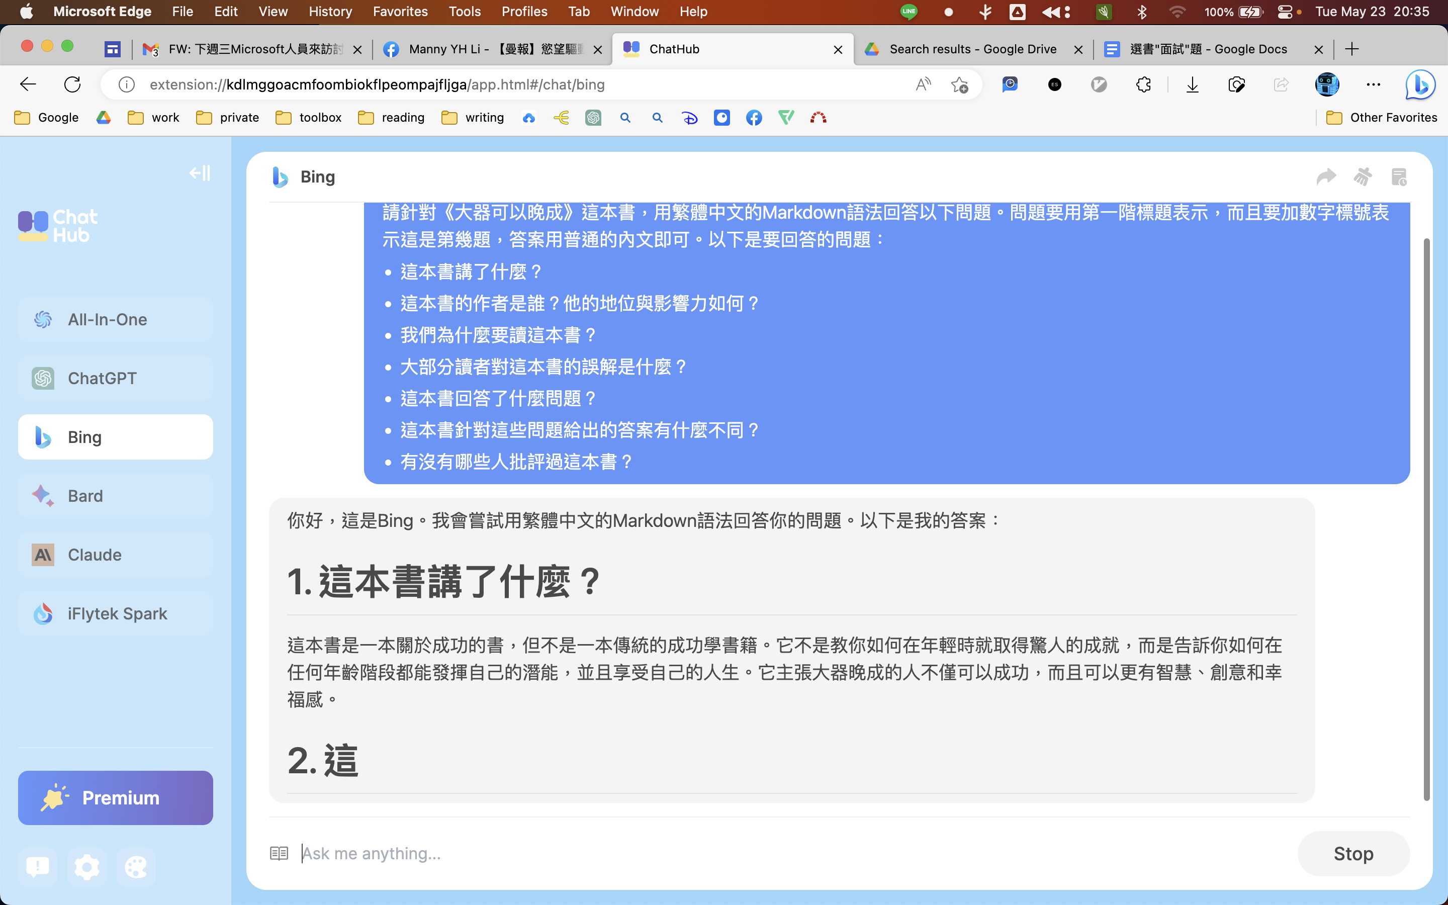Click inside the Ask me anything field
The image size is (1448, 905).
(538, 853)
